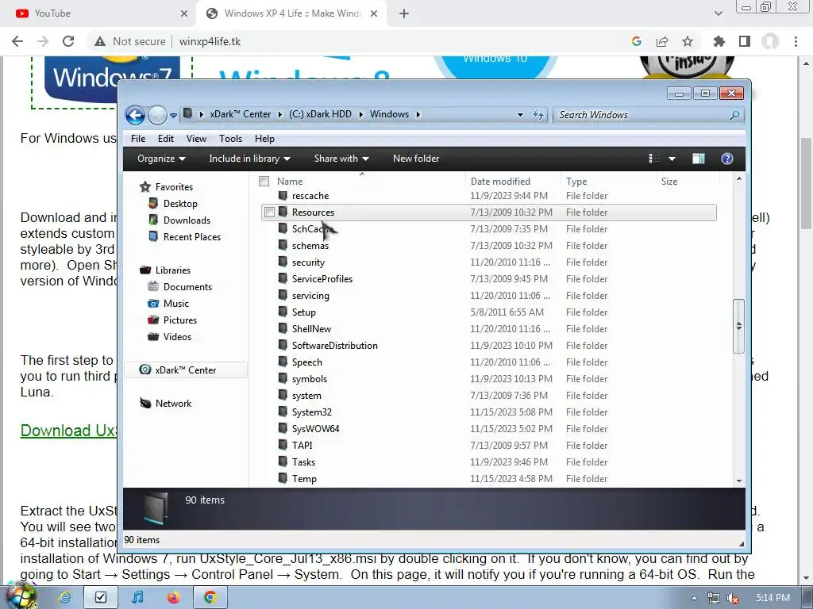This screenshot has height=609, width=813.
Task: Open Firefox from the taskbar
Action: (174, 598)
